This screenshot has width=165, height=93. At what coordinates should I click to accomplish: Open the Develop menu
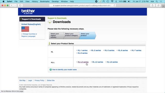coord(55,2)
